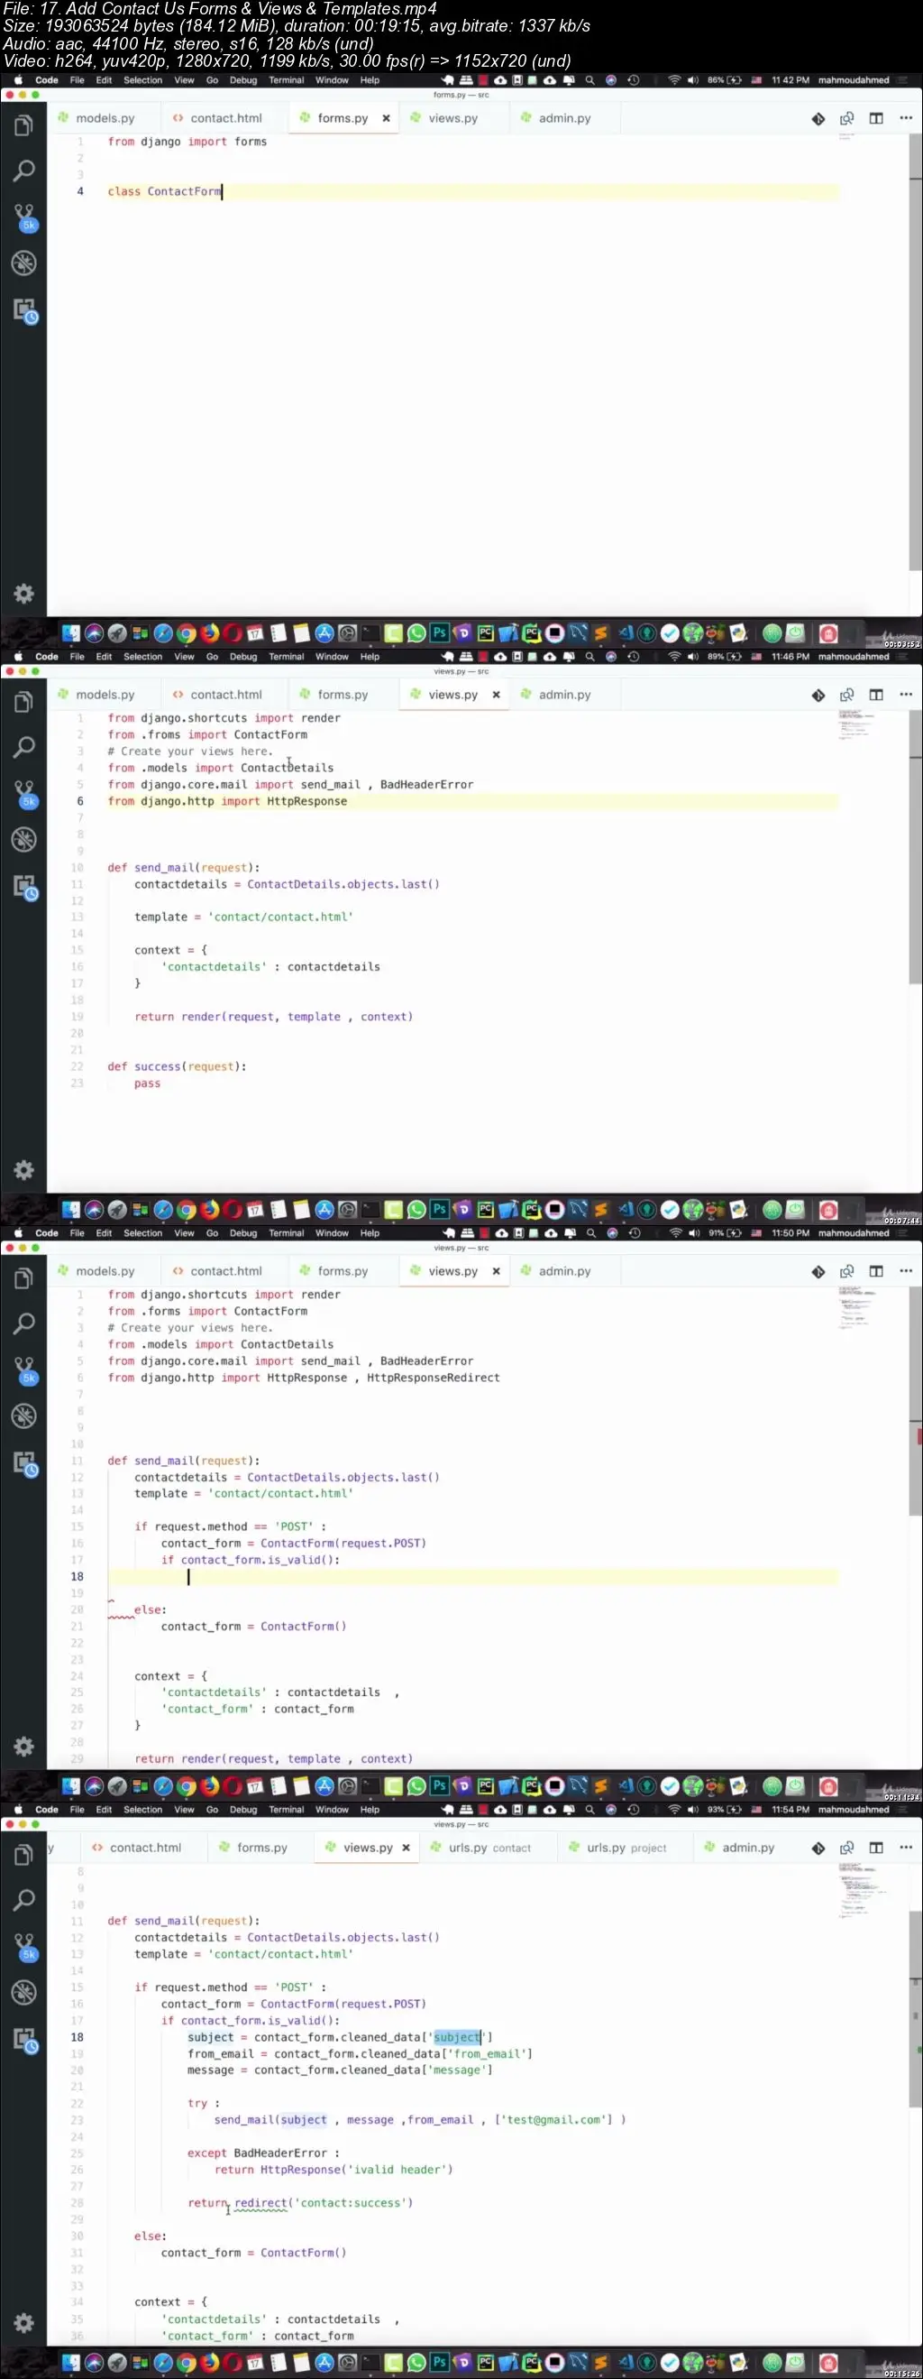The height and width of the screenshot is (2379, 923).
Task: Switch to admin.py tab in the 11:42 PM frame
Action: pos(556,118)
